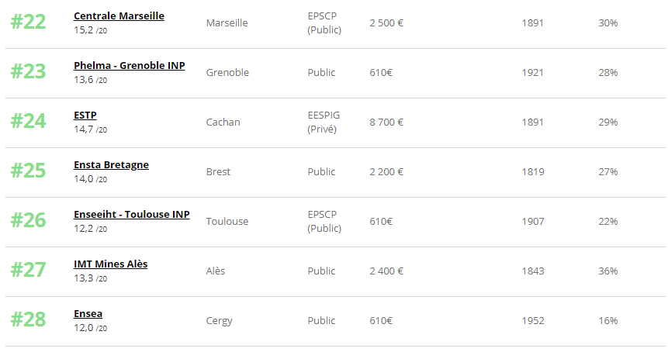Screen dimensions: 668x352
Task: Open the Phelma - Grenoble INP link
Action: pos(130,66)
